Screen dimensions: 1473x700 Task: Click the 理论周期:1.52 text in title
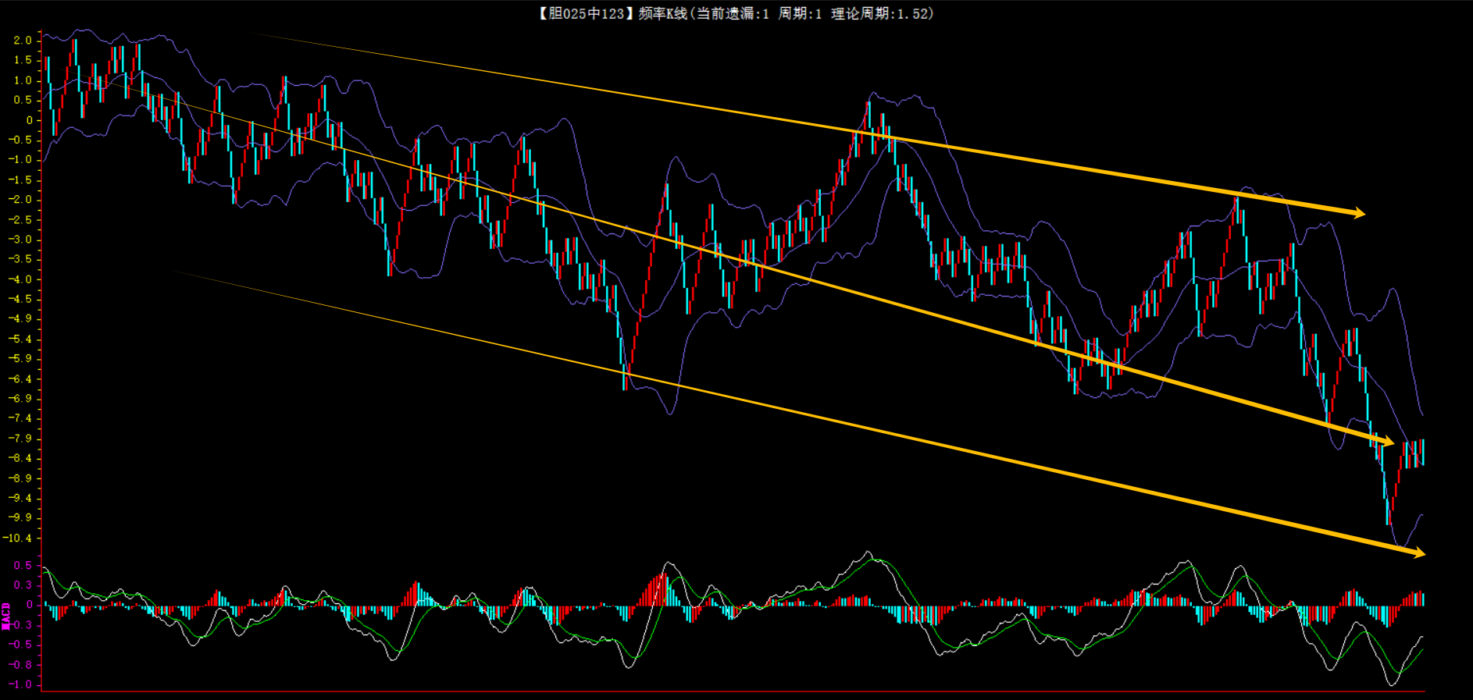pos(881,13)
